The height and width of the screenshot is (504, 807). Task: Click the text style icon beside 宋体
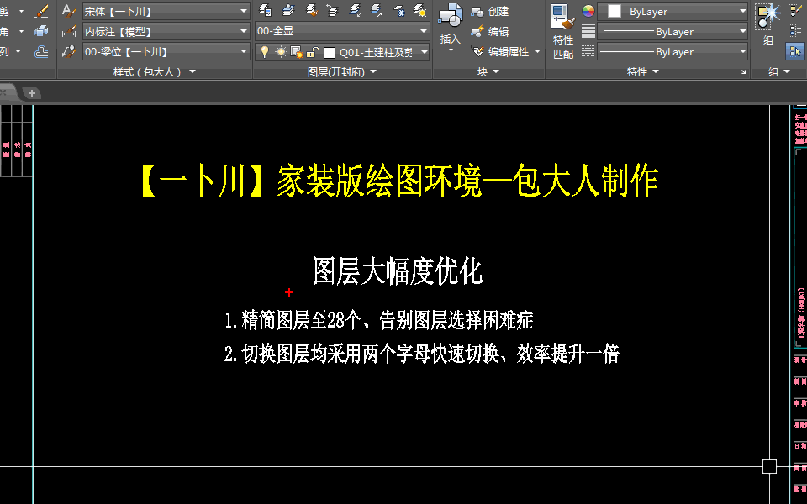pos(69,11)
